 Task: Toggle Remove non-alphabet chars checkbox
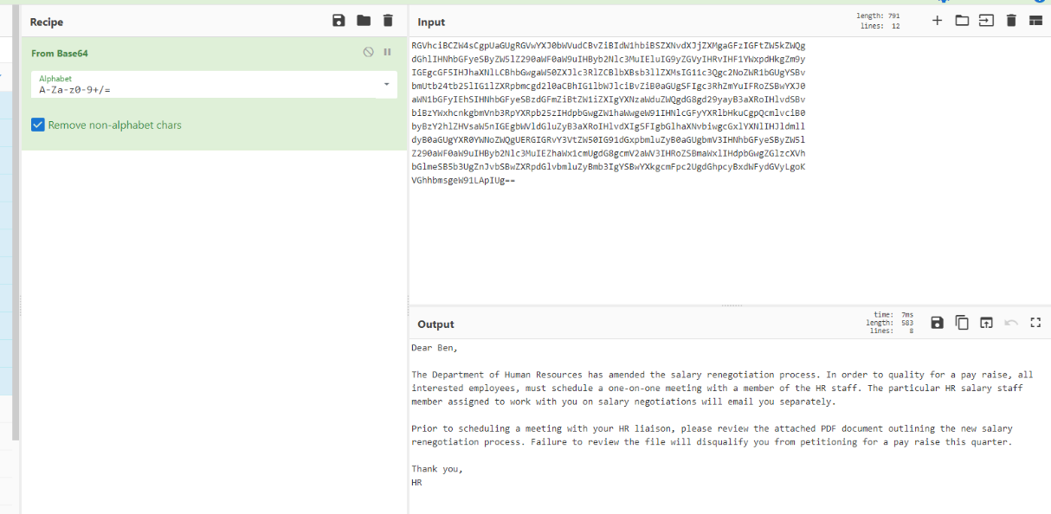click(38, 125)
